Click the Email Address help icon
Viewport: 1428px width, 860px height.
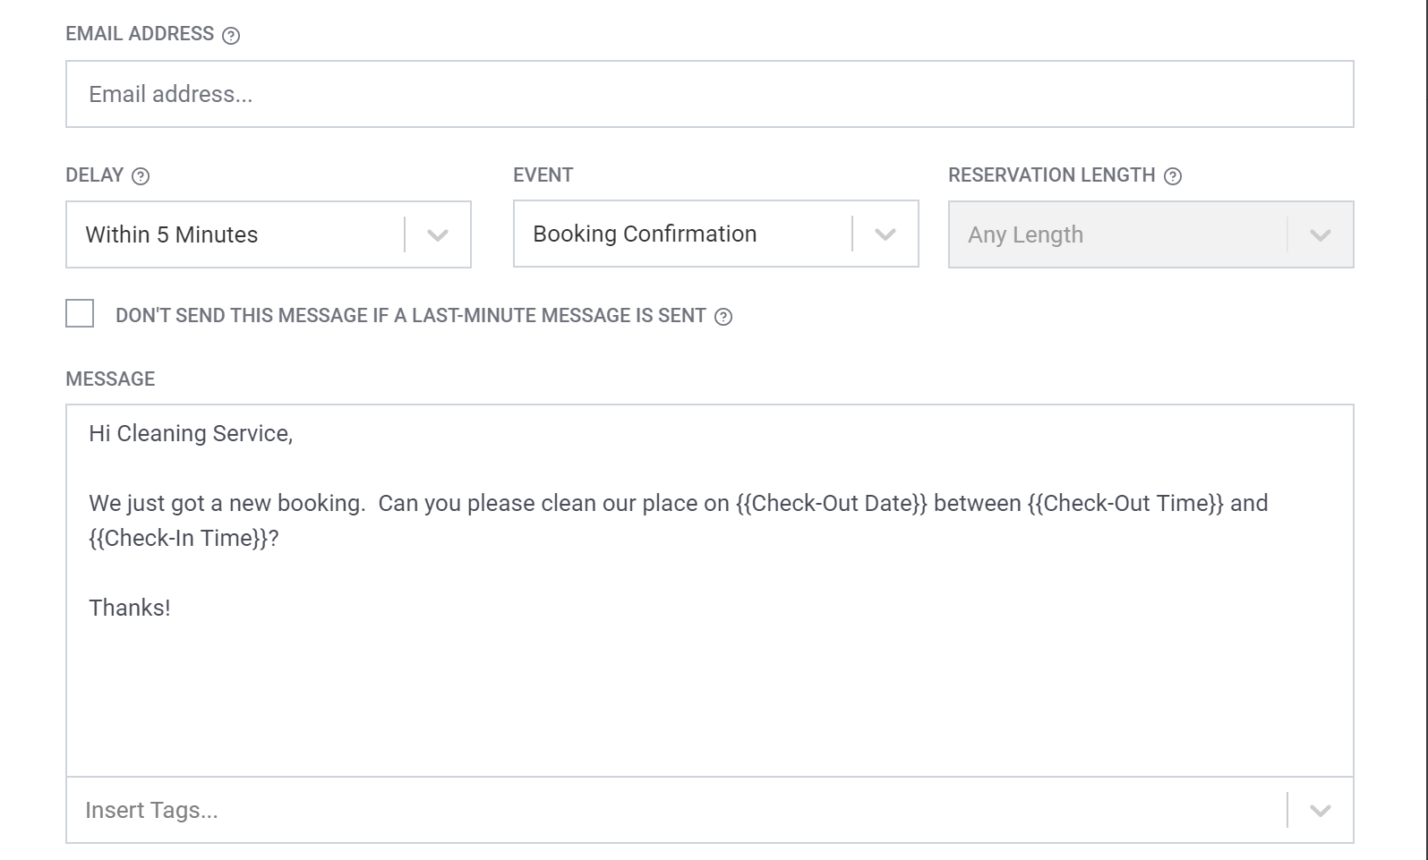click(231, 35)
